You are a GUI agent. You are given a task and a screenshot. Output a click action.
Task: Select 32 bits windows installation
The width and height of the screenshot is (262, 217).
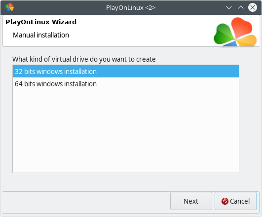pyautogui.click(x=126, y=72)
